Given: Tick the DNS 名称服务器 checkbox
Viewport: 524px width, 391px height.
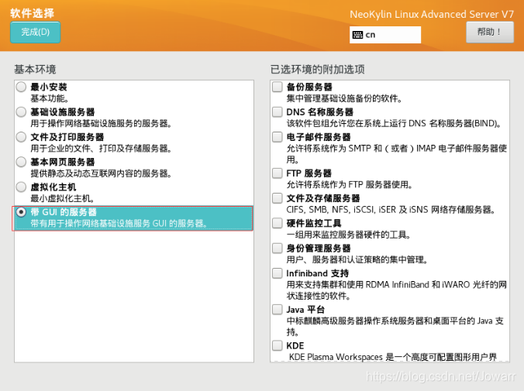Looking at the screenshot, I should [x=277, y=111].
